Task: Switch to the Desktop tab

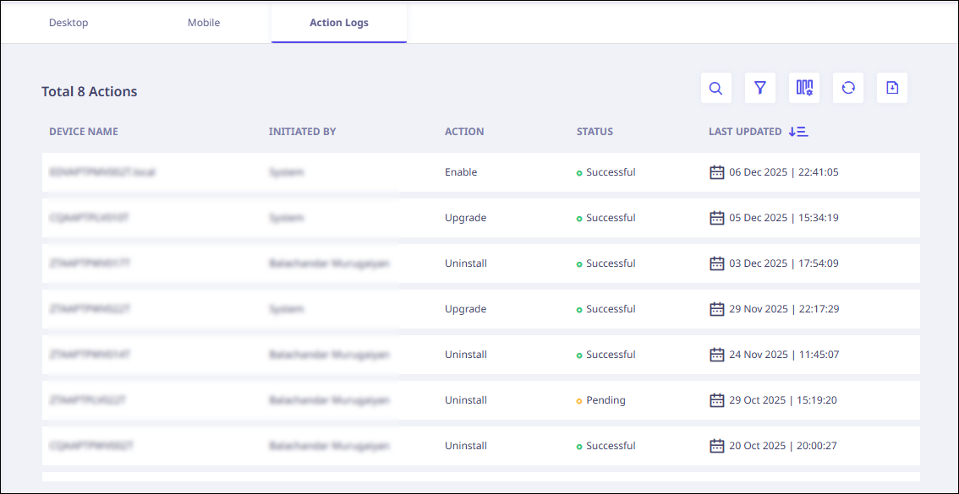Action: pyautogui.click(x=68, y=23)
